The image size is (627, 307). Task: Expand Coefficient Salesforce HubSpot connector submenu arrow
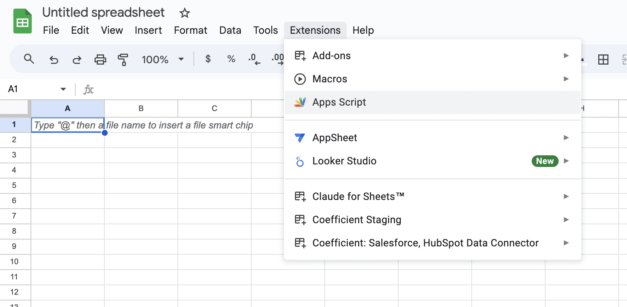click(x=566, y=243)
